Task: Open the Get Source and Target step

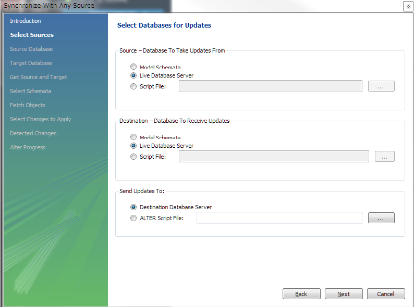Action: tap(39, 77)
